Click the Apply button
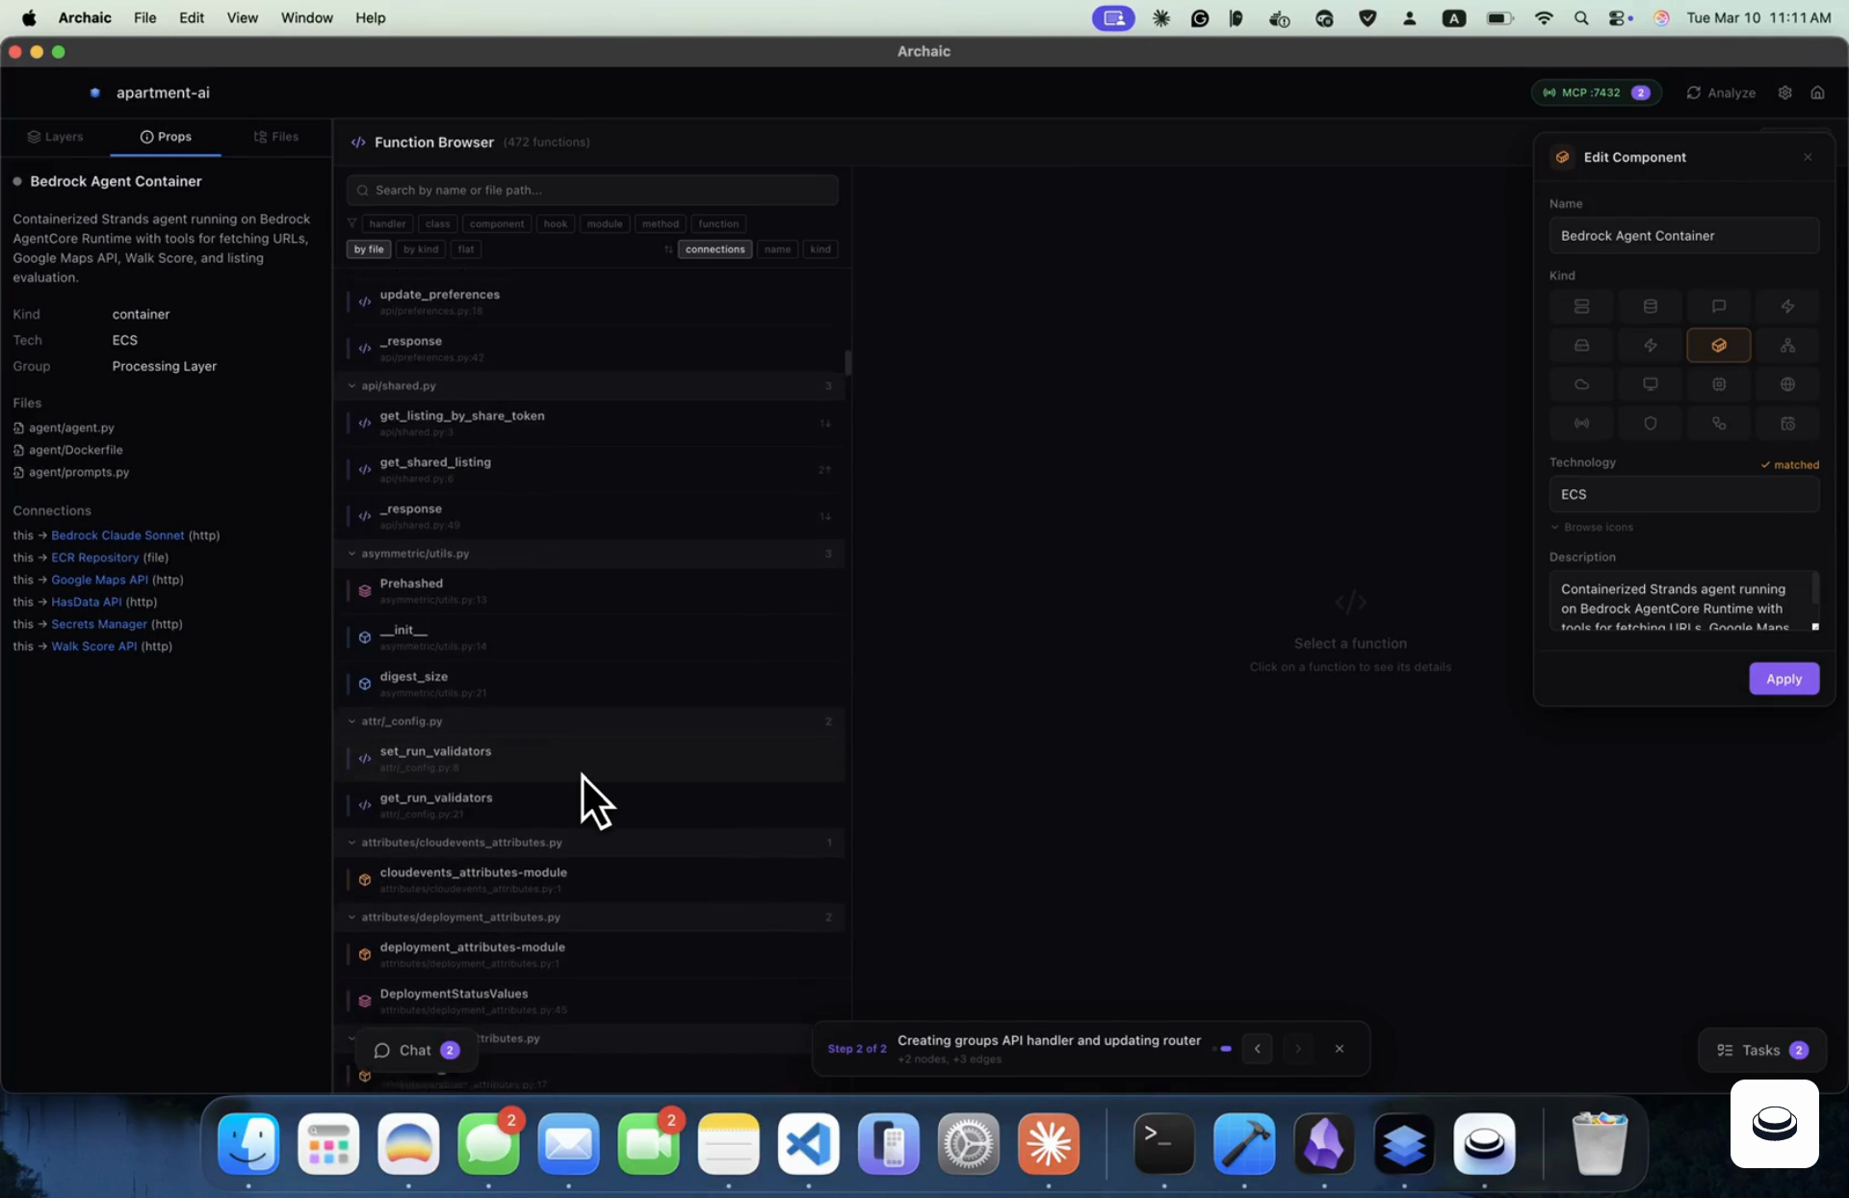The height and width of the screenshot is (1198, 1849). coord(1783,679)
